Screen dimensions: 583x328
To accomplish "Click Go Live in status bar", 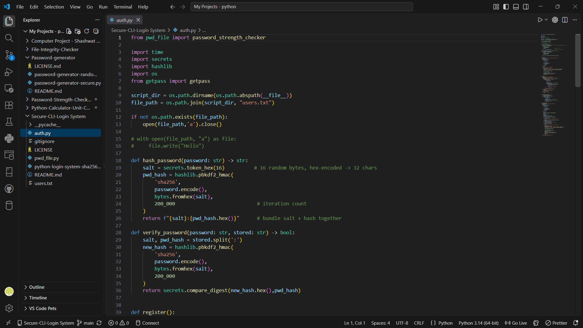I will click(516, 323).
